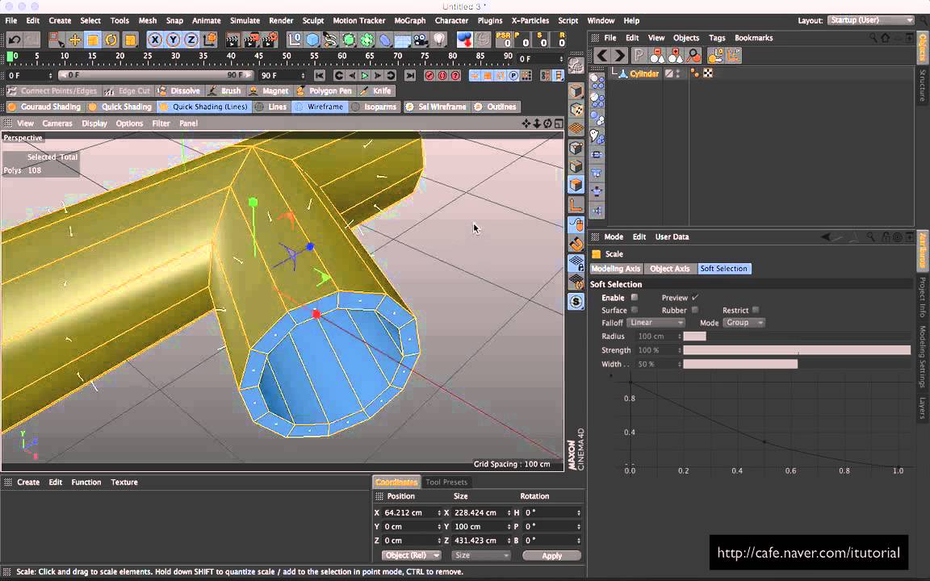Open the Mesh menu

[x=148, y=20]
